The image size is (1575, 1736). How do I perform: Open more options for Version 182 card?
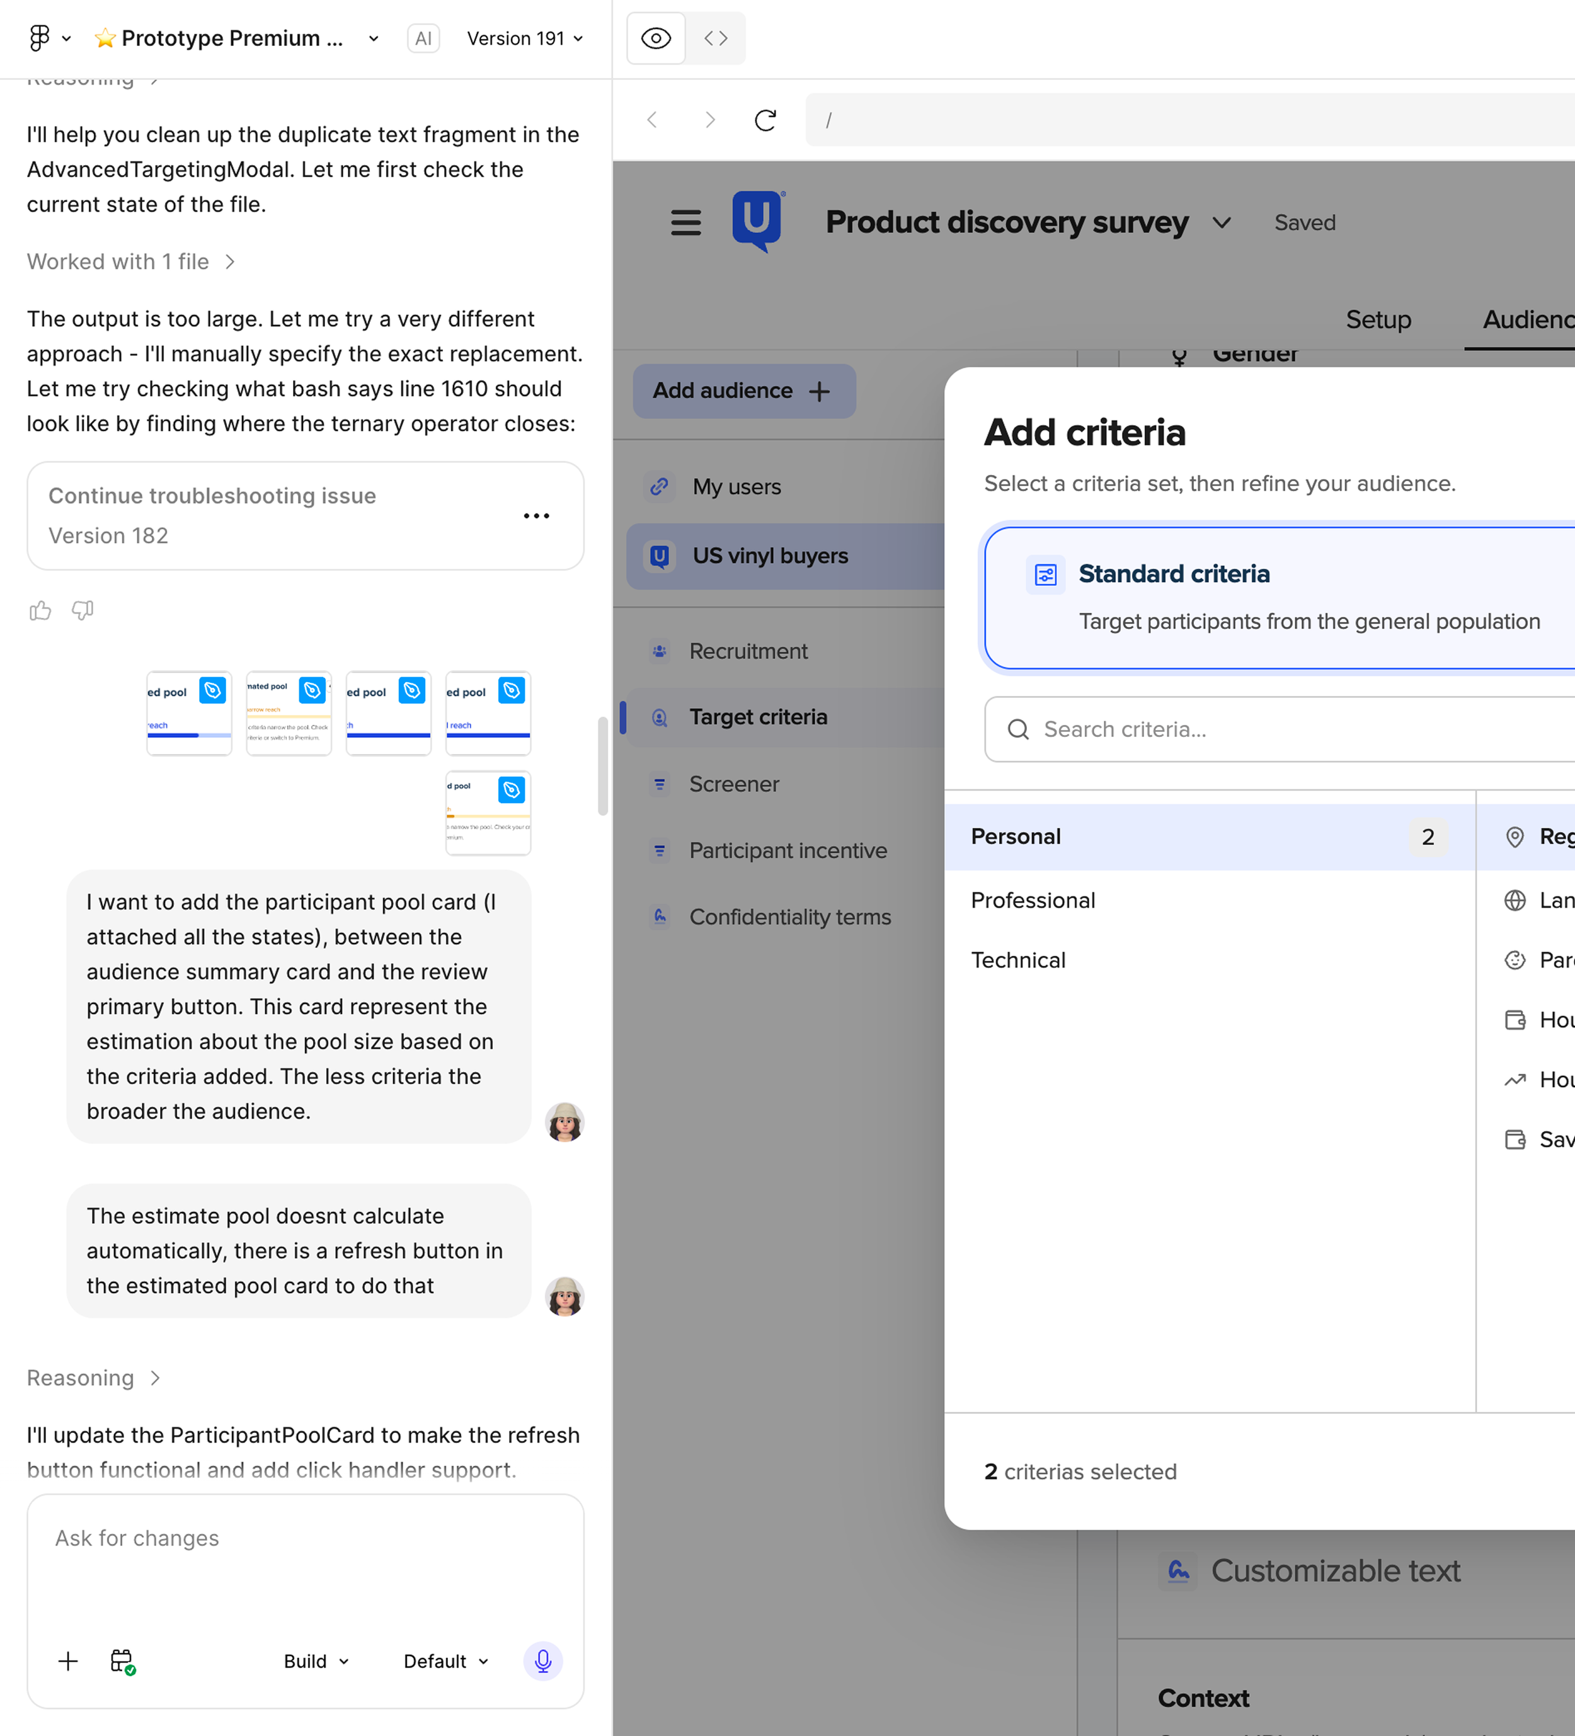(x=537, y=516)
